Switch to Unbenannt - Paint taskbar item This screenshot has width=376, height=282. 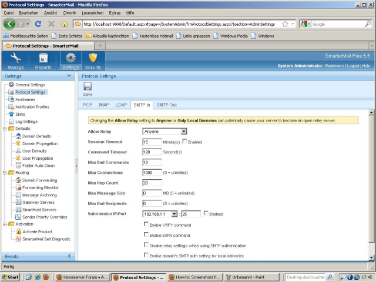coord(251,277)
